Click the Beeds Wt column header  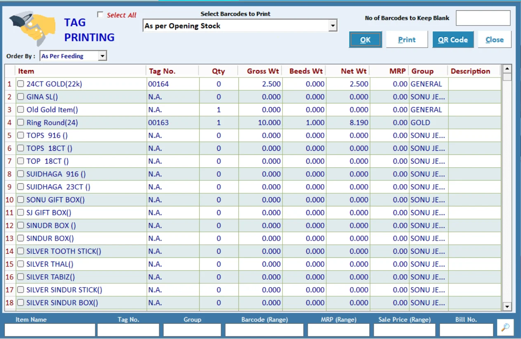304,71
